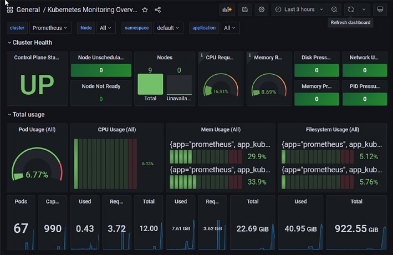Open dashboard settings gear icon
The image size is (393, 255).
click(262, 10)
